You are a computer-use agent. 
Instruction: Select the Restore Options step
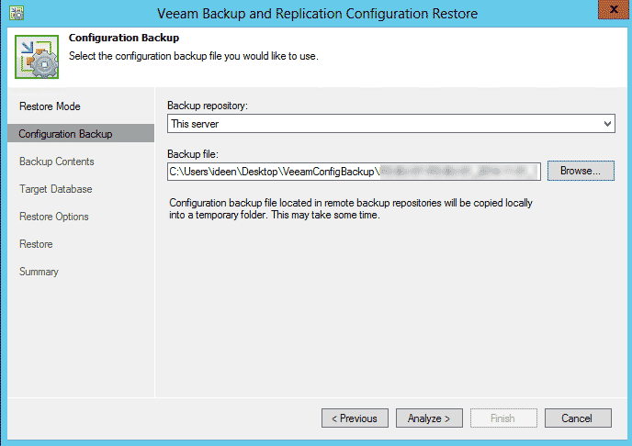(x=54, y=217)
